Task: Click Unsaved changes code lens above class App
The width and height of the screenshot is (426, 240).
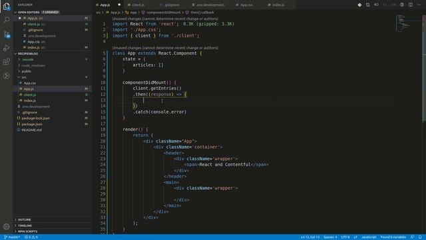Action: coord(165,48)
